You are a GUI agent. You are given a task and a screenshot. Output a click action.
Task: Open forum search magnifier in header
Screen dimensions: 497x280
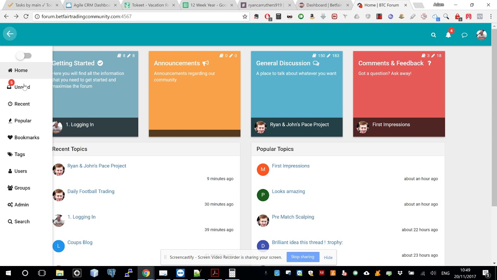click(433, 35)
